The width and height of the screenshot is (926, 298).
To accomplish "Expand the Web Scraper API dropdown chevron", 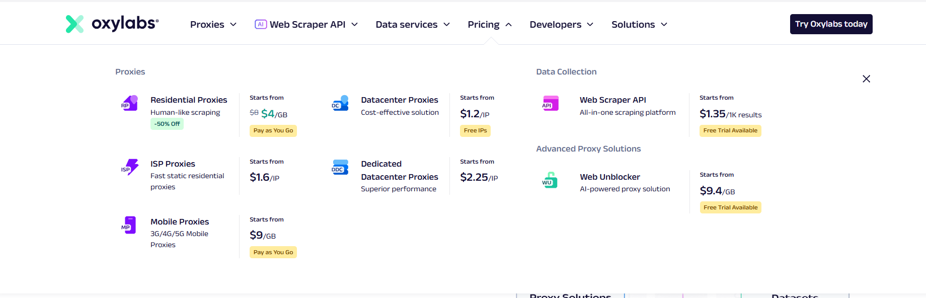I will (354, 24).
